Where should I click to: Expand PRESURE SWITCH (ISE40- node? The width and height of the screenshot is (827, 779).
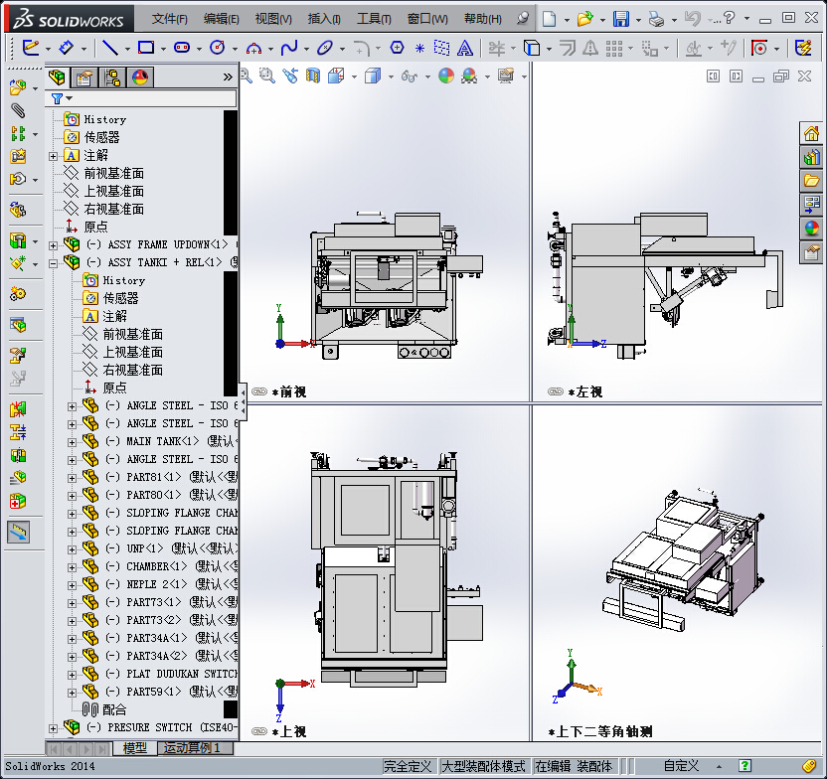53,728
